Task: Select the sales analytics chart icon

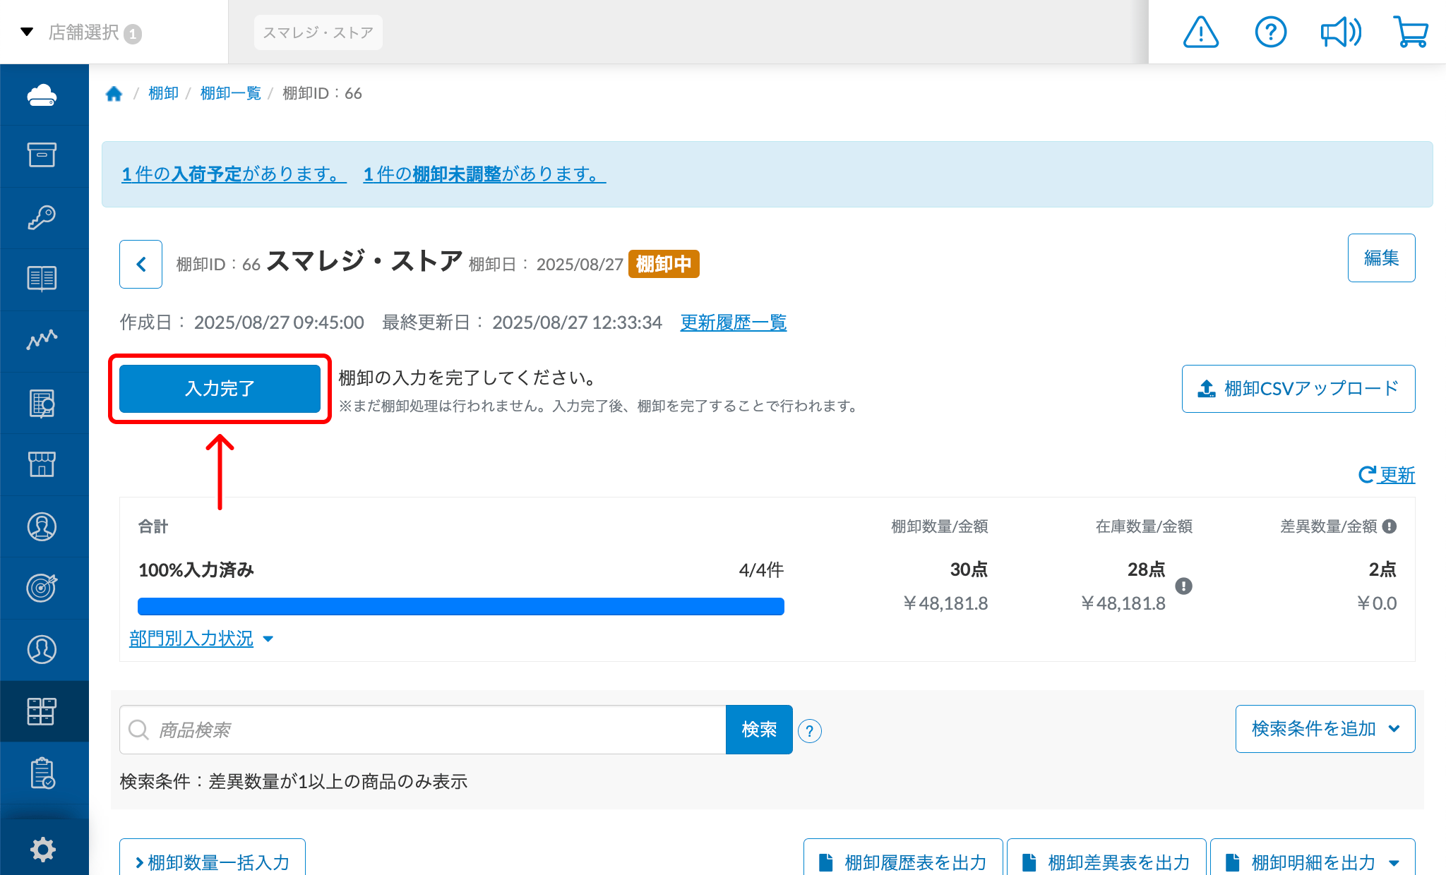Action: point(44,340)
